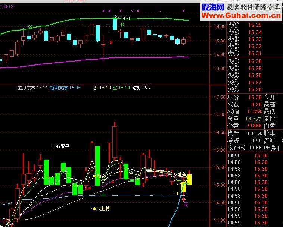Click the 卖① ask row at 15.31
Image resolution: width=283 pixels, height=227 pixels.
coord(245,53)
